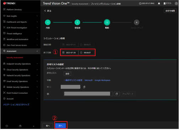The width and height of the screenshot is (179, 130).
Task: Select step 3 配信 circle
Action: point(107,22)
